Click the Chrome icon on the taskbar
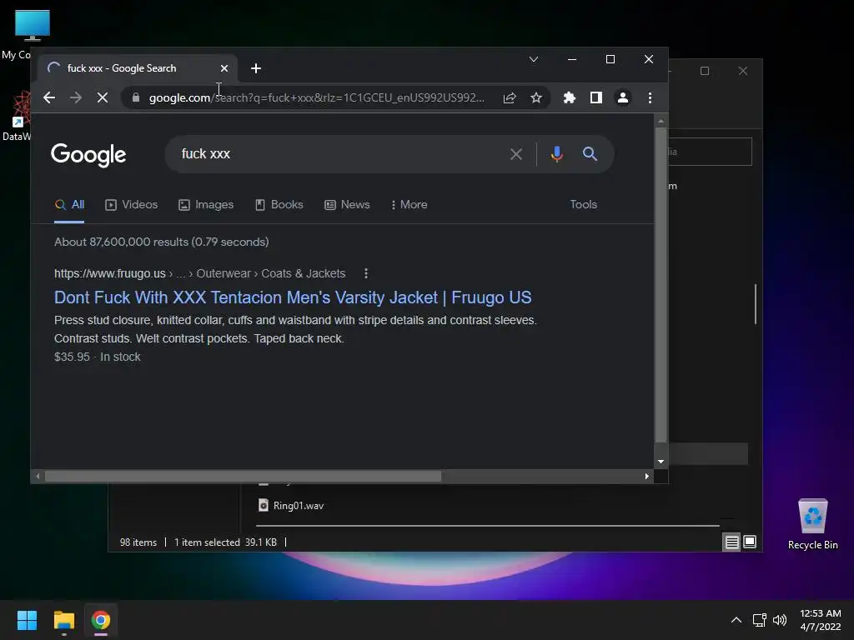 point(101,620)
